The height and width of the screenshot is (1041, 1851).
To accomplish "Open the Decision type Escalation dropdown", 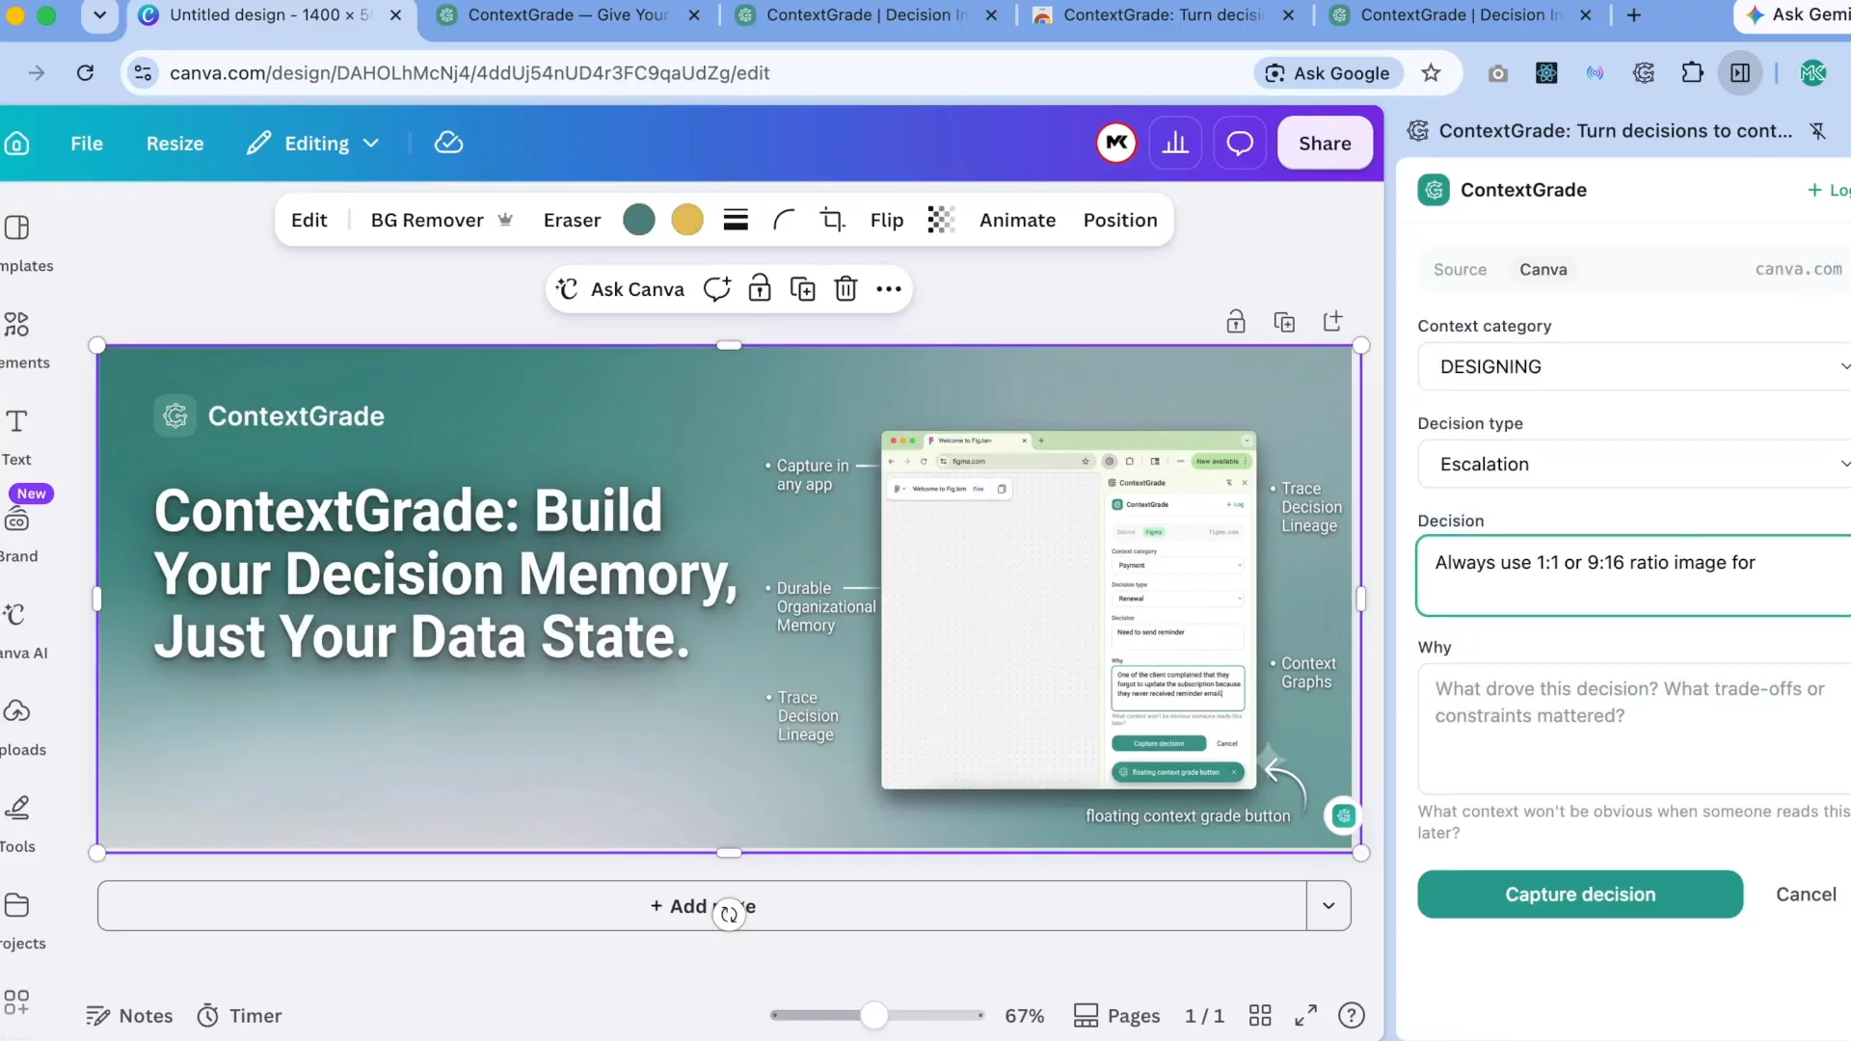I will point(1634,464).
